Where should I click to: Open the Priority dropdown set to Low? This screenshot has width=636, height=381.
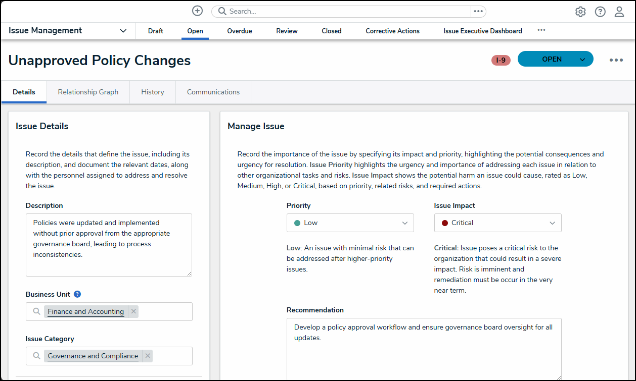(350, 223)
